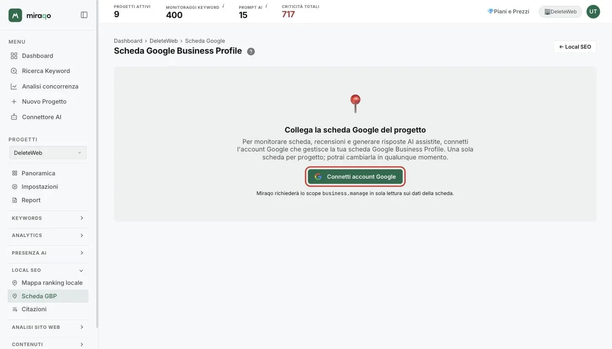612x349 pixels.
Task: Expand the PRESENZA AI section
Action: 48,253
